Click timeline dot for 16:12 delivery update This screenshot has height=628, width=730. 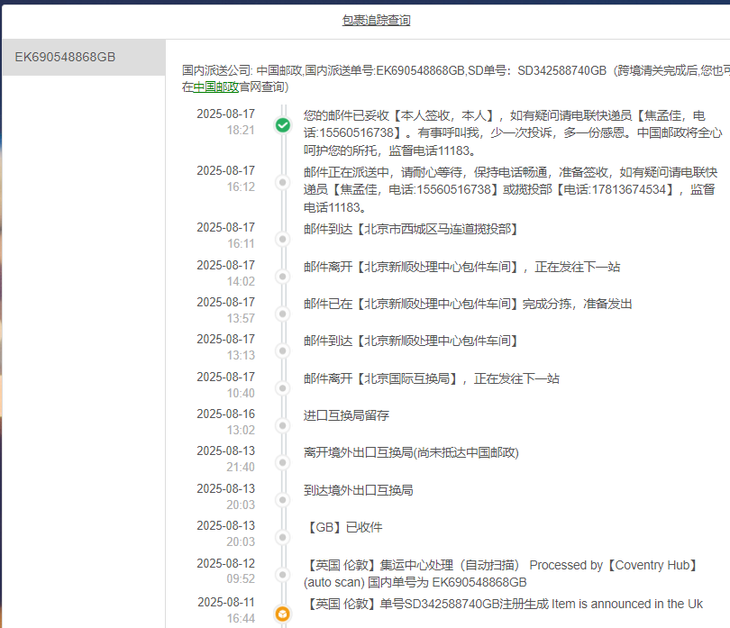pos(283,182)
